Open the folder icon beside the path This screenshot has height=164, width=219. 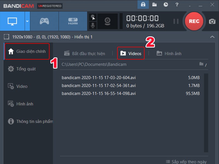pyautogui.click(x=201, y=64)
